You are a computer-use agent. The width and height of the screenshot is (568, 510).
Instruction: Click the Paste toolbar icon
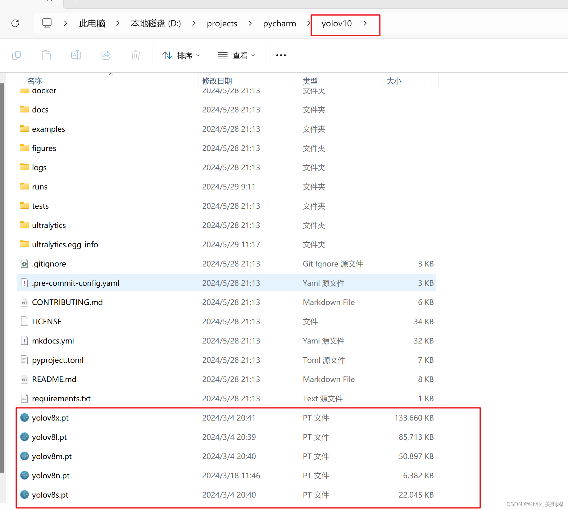click(x=46, y=56)
